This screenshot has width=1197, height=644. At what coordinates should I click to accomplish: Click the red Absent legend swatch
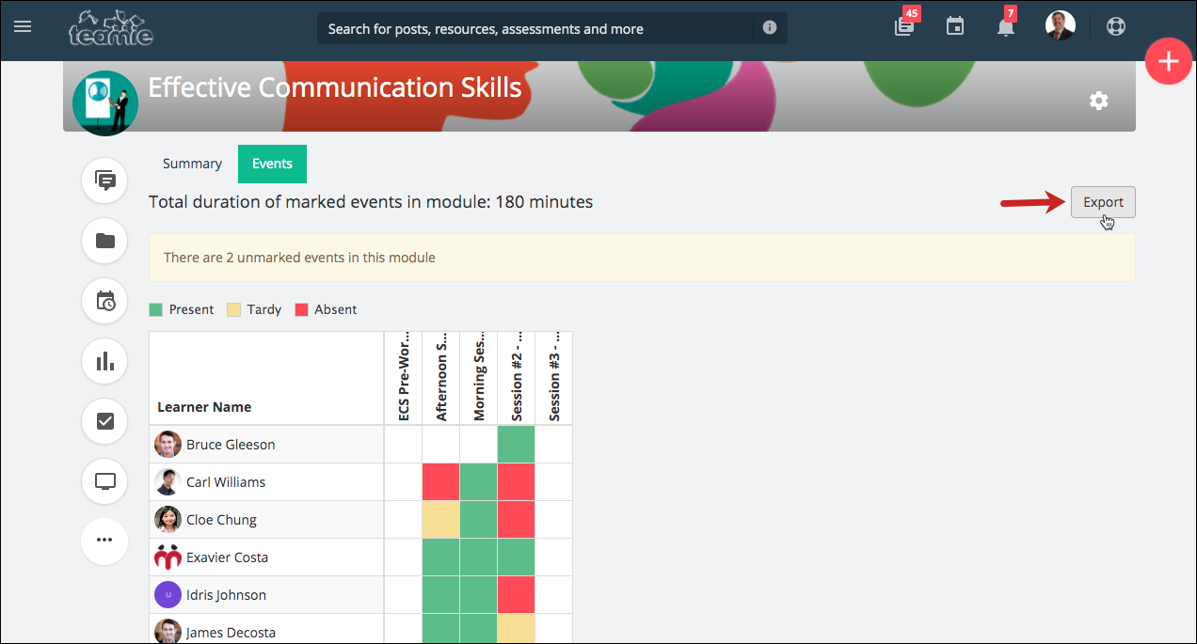(x=301, y=309)
